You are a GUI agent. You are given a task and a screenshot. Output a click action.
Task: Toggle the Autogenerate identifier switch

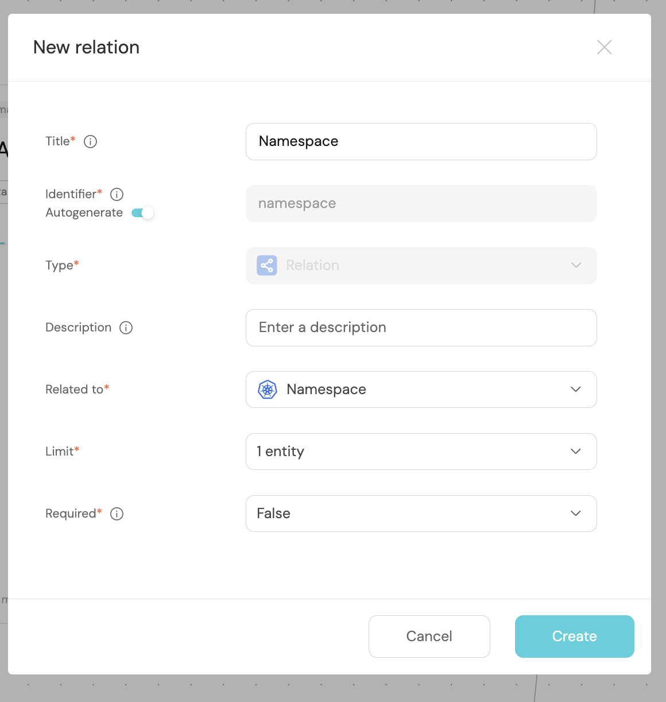(142, 213)
